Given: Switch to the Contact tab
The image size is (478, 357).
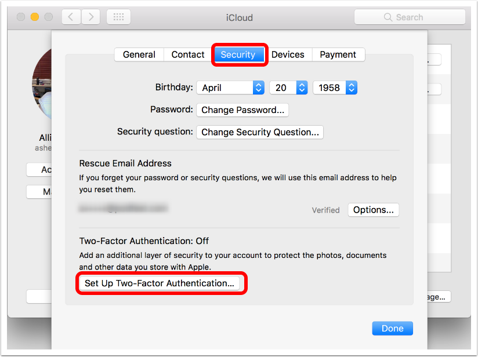Looking at the screenshot, I should pos(188,54).
